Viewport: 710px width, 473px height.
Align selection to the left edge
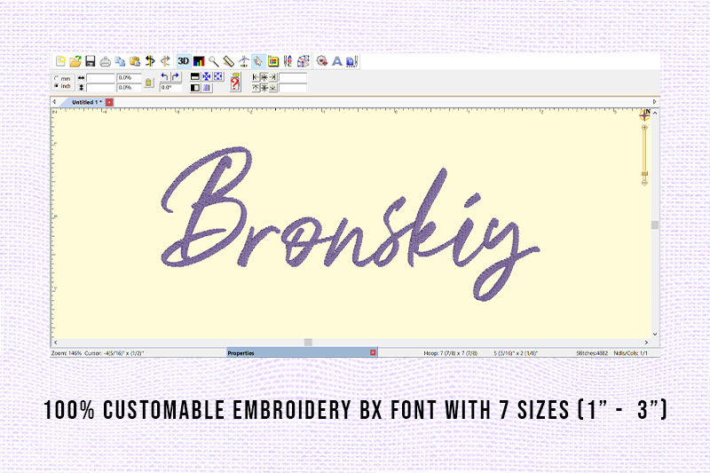click(x=256, y=77)
